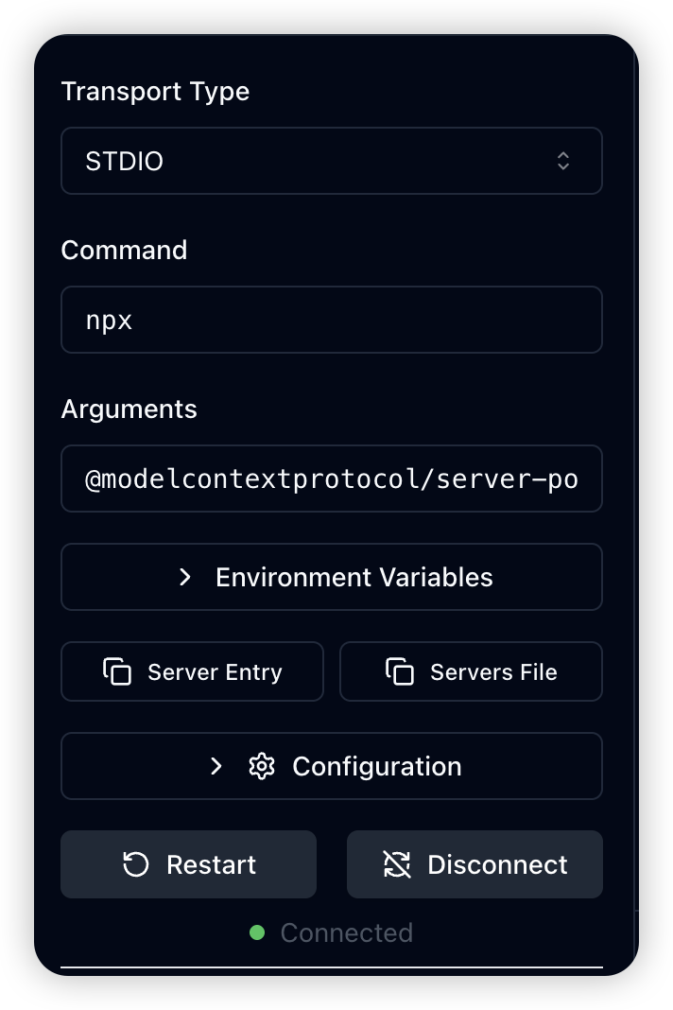Focus the Command field containing npx
This screenshot has height=1010, width=673.
point(332,320)
